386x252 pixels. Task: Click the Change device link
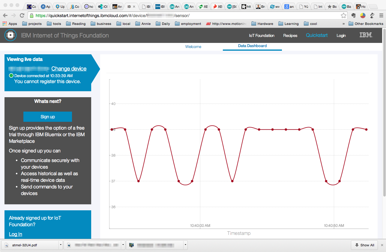coord(69,69)
